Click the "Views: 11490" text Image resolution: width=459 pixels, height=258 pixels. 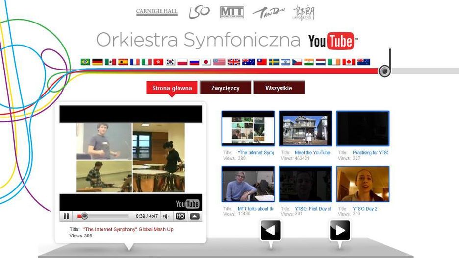236,214
